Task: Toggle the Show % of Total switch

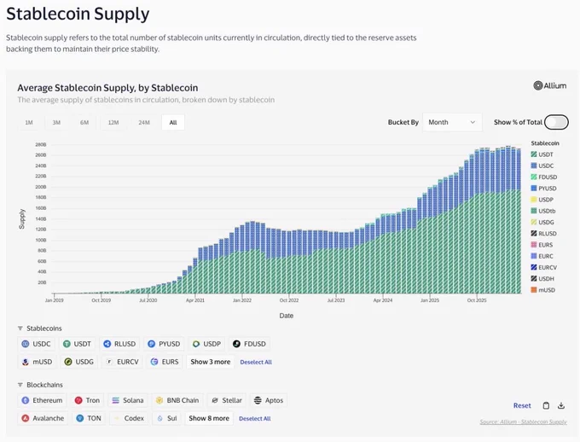Action: [556, 122]
